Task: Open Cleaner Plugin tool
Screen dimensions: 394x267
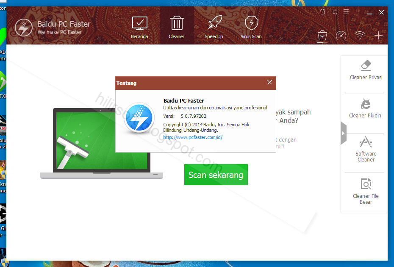Action: tap(365, 108)
